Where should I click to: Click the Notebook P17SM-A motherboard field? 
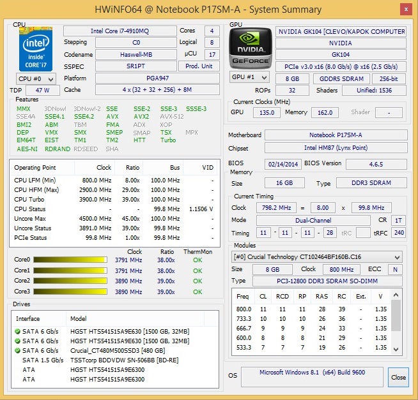[x=336, y=135]
